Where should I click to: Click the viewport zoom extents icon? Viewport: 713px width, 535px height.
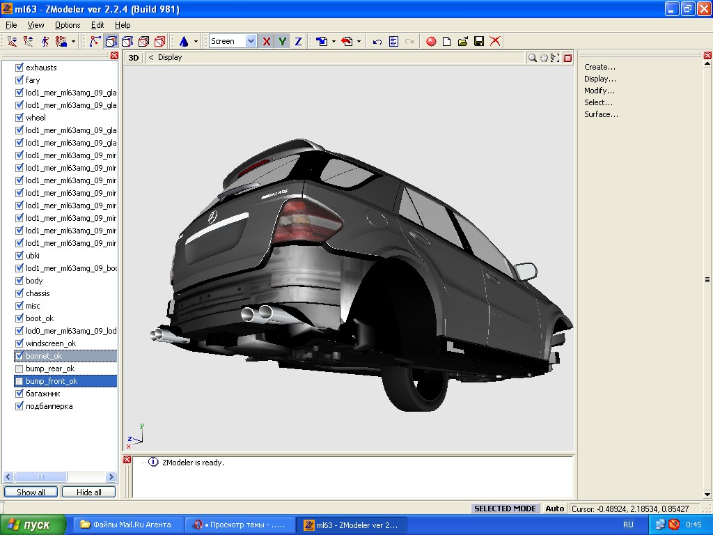pos(555,58)
